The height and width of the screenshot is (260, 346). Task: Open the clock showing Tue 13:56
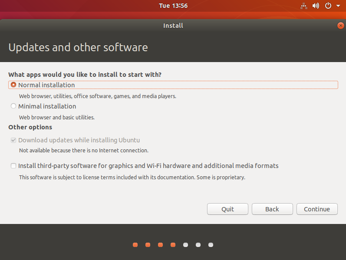pyautogui.click(x=173, y=6)
